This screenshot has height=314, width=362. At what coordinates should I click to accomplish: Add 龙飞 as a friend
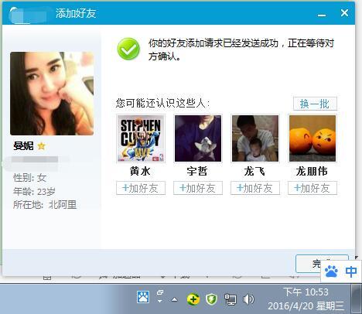[x=255, y=188]
